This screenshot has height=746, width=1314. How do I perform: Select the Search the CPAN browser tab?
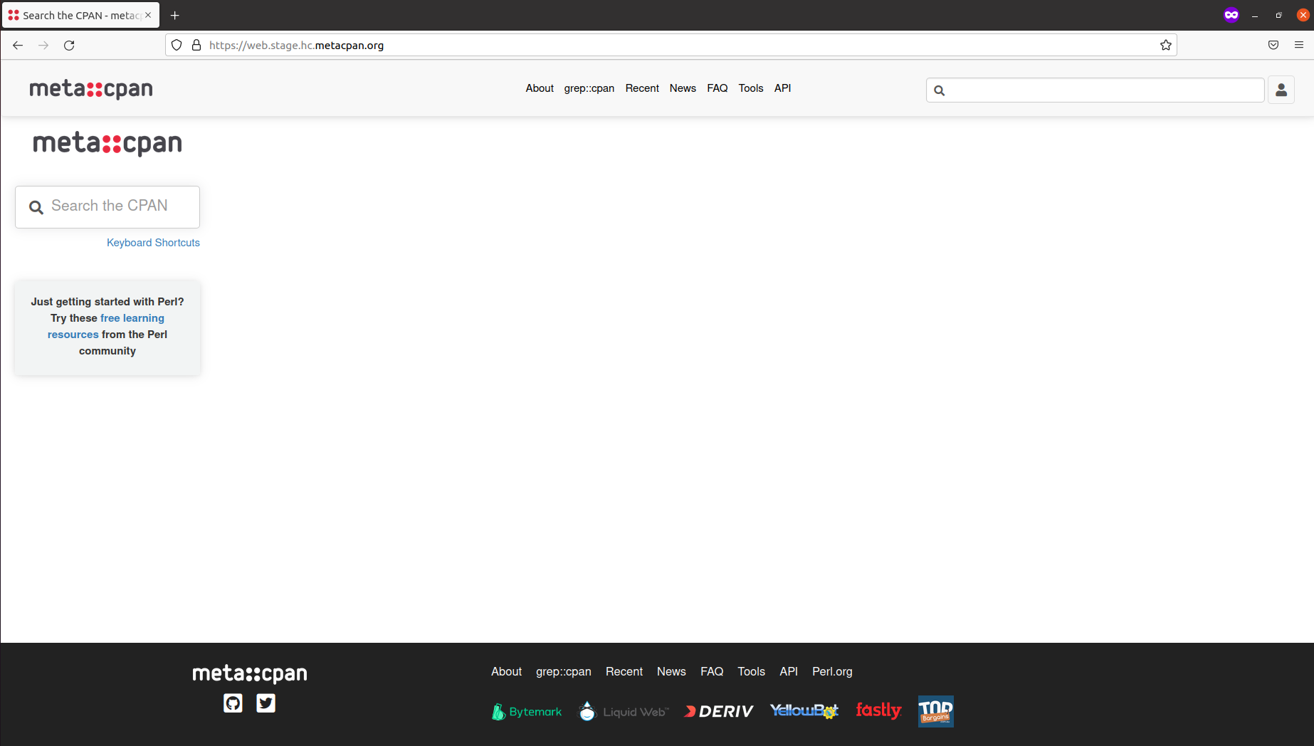(x=80, y=15)
